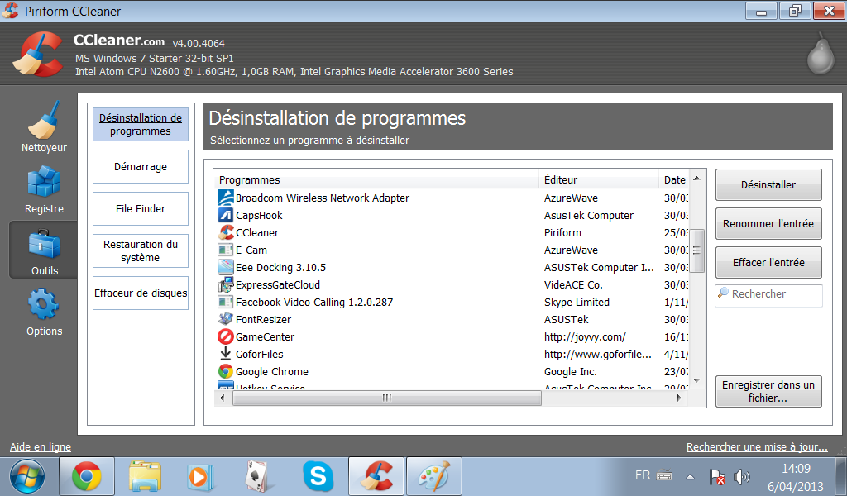847x496 pixels.
Task: Open the Windows Start menu
Action: 27,476
